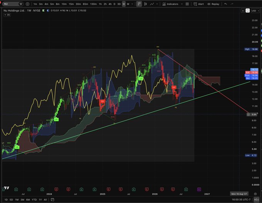Click the red DN signal label near 2025
Viewport: 262px width, 203px height.
coord(102,101)
